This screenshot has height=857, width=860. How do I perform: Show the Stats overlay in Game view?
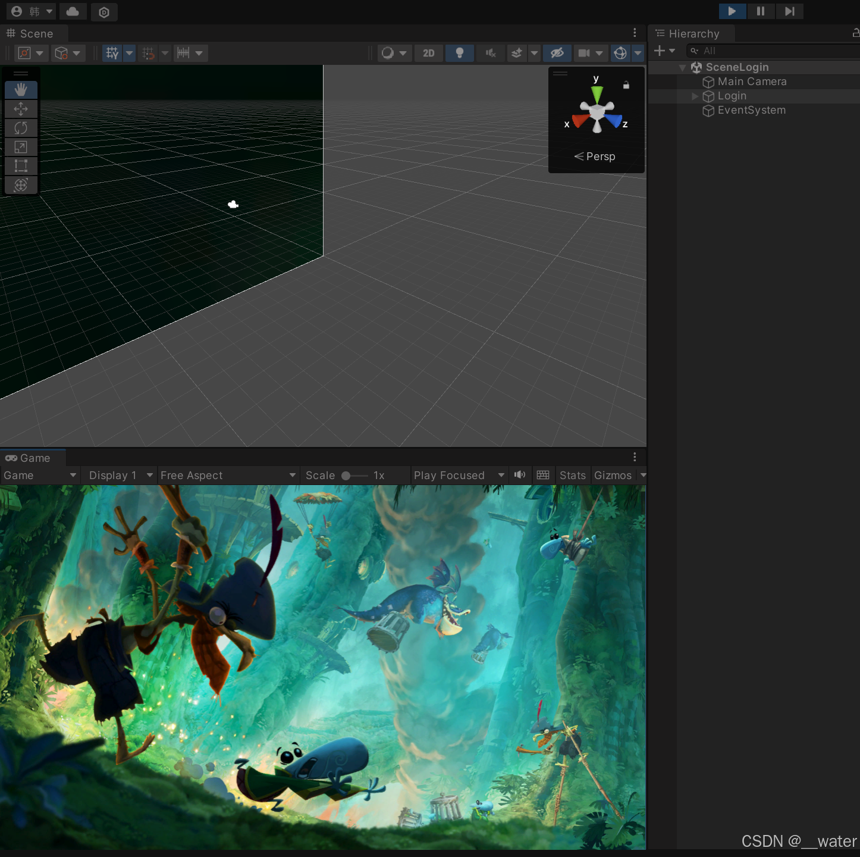click(x=573, y=476)
